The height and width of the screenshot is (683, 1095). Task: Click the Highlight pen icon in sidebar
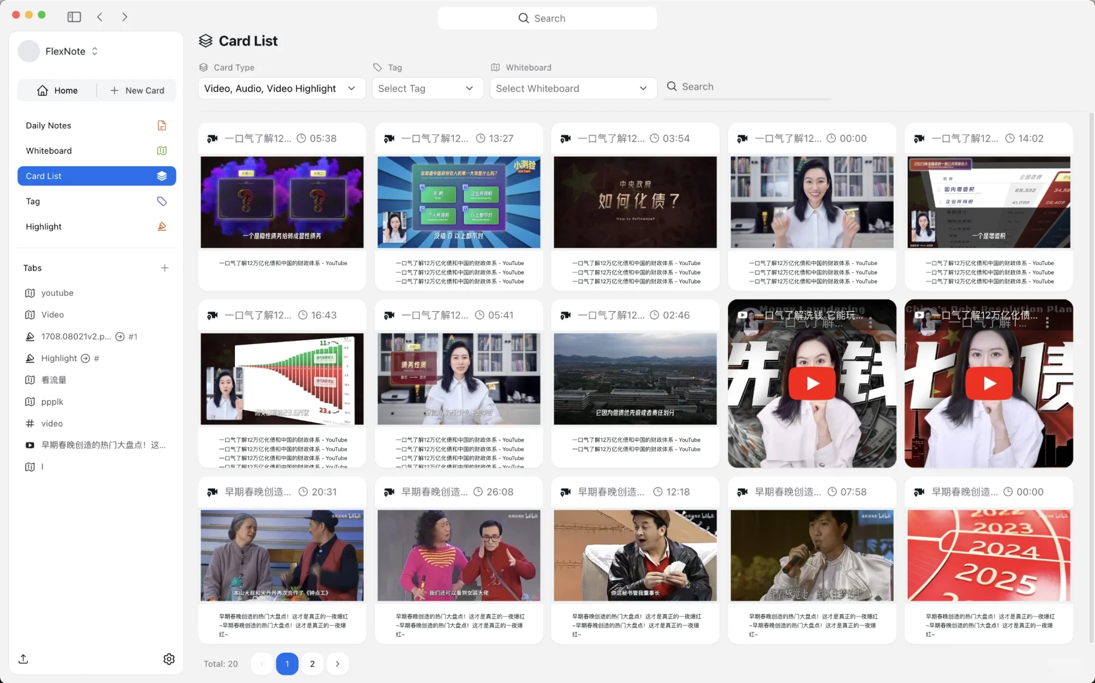pyautogui.click(x=162, y=226)
